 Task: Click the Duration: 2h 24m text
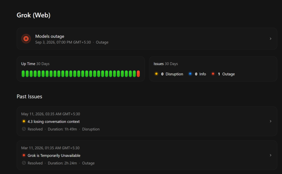62,163
